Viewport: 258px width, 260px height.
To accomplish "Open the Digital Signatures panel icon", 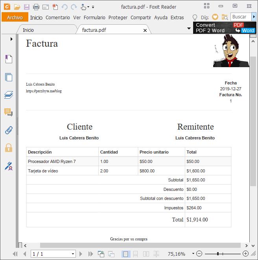I will [x=9, y=166].
